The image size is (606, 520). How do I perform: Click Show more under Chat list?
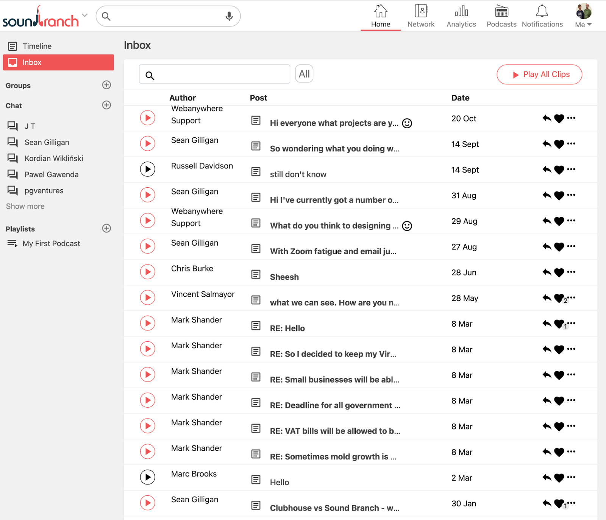pos(25,206)
